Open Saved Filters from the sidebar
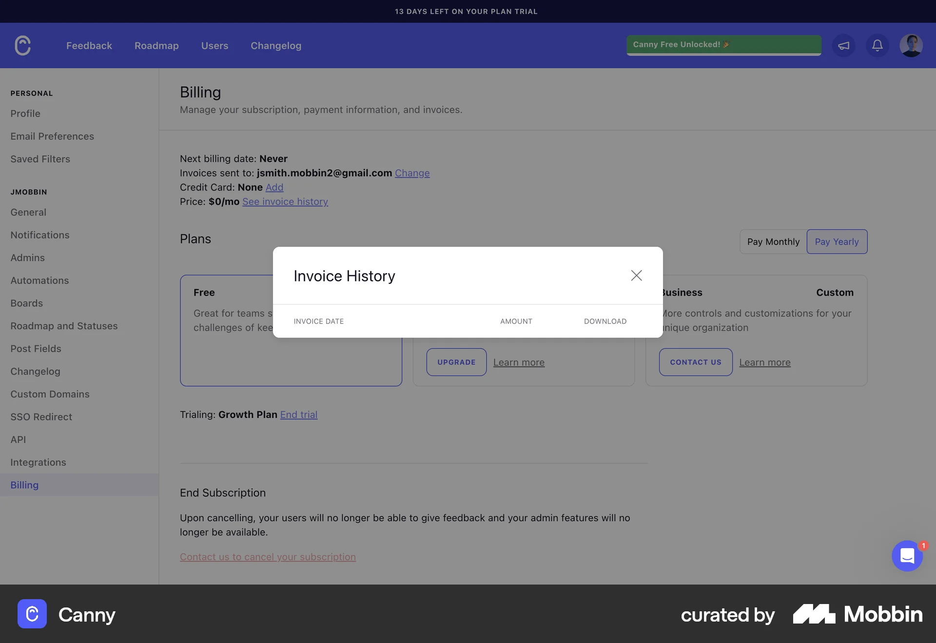 (40, 159)
